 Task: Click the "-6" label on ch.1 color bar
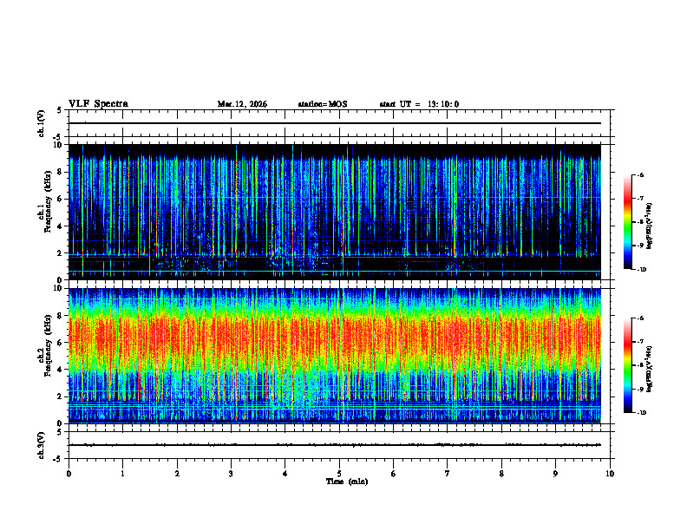[x=640, y=175]
